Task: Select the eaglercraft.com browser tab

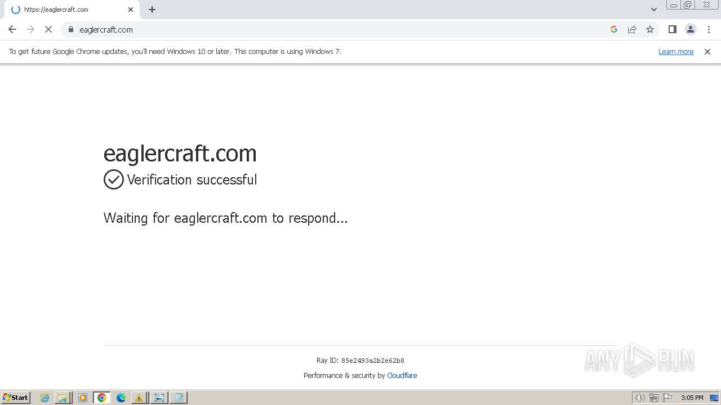Action: (x=72, y=10)
